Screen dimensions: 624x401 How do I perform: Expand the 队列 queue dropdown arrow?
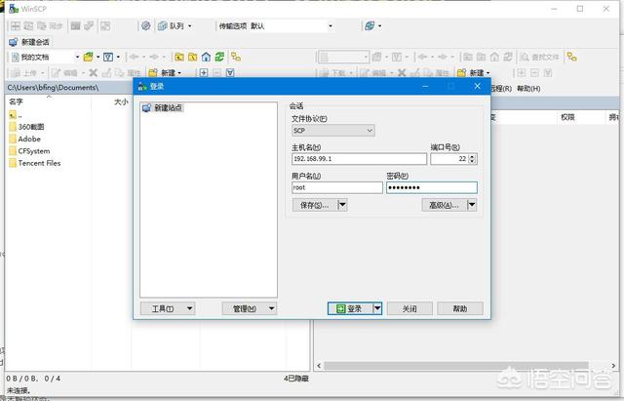click(x=190, y=26)
